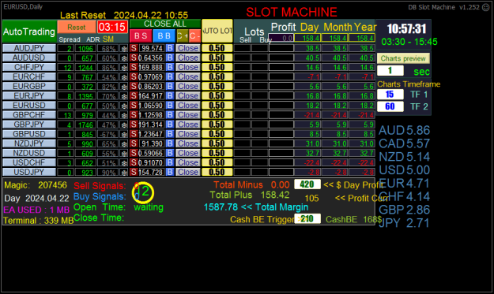The height and width of the screenshot is (294, 494).
Task: Click the snowflake icon in the NZDUSD row
Action: 124,153
